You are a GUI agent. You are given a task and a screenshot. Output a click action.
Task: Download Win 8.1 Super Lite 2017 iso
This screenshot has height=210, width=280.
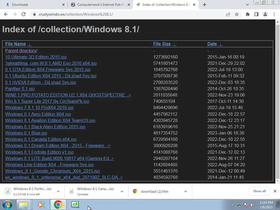point(47,101)
